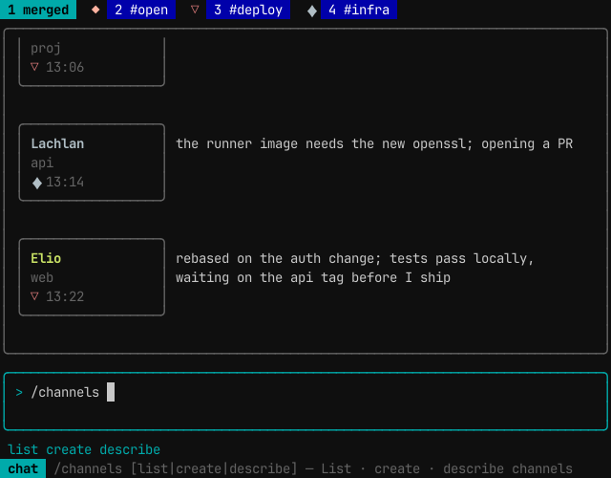This screenshot has height=478, width=611.
Task: Click the triangle marker beside 13:22
Action: click(x=34, y=296)
